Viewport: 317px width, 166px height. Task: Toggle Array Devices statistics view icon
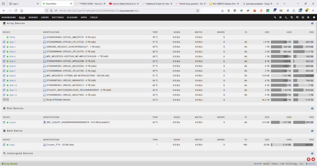pos(312,23)
